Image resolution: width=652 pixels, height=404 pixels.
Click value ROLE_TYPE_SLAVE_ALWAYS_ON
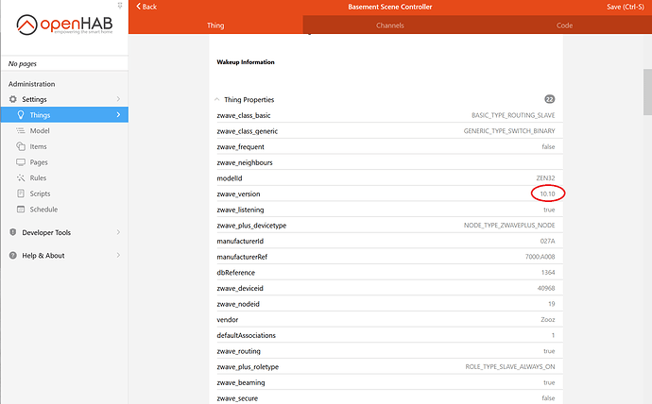tap(510, 366)
